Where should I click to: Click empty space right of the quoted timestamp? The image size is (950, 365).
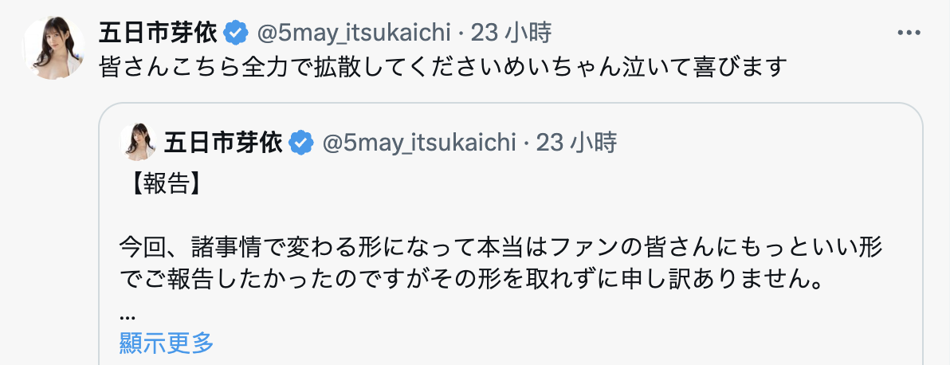click(757, 143)
